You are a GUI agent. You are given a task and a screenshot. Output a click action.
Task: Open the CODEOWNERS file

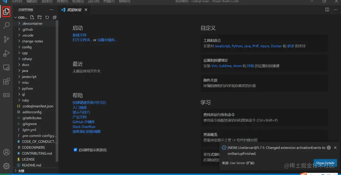point(35,147)
